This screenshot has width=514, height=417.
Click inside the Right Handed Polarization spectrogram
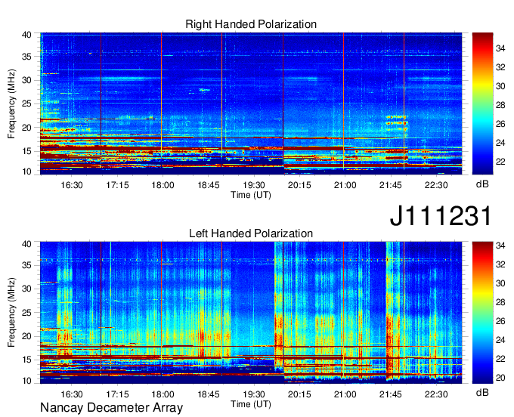point(251,103)
